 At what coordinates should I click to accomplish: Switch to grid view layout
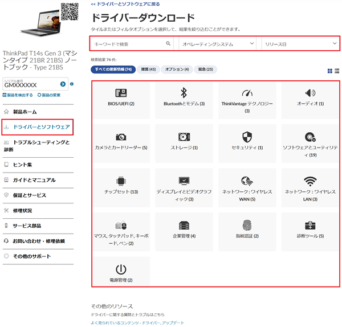tap(330, 71)
